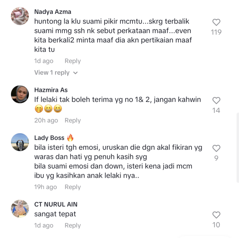Viewport: 239px width, 238px height.
Task: Heart CT NURUL AIN's comment
Action: tap(216, 215)
